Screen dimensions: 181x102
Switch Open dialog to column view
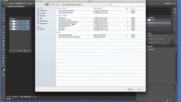(x=50, y=5)
